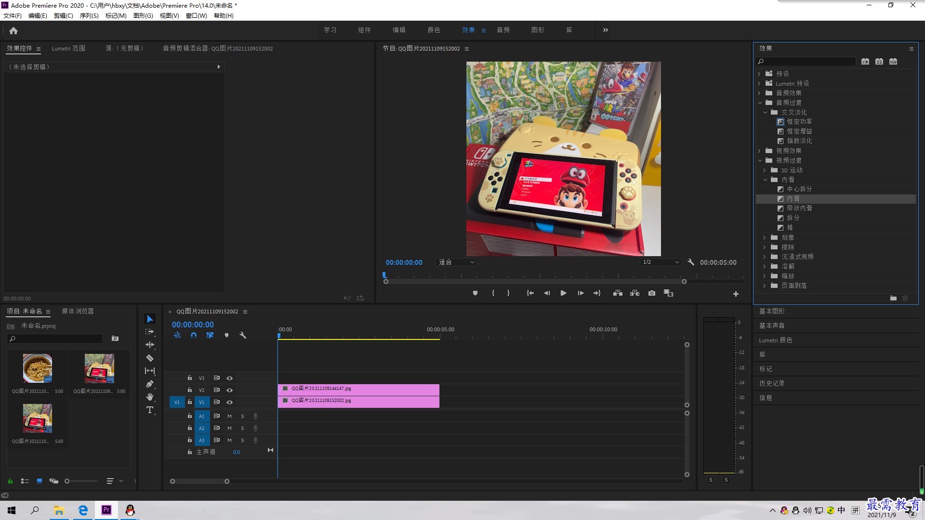Screen dimensions: 925x520
Task: Expand the 视频效果 folder
Action: click(759, 151)
